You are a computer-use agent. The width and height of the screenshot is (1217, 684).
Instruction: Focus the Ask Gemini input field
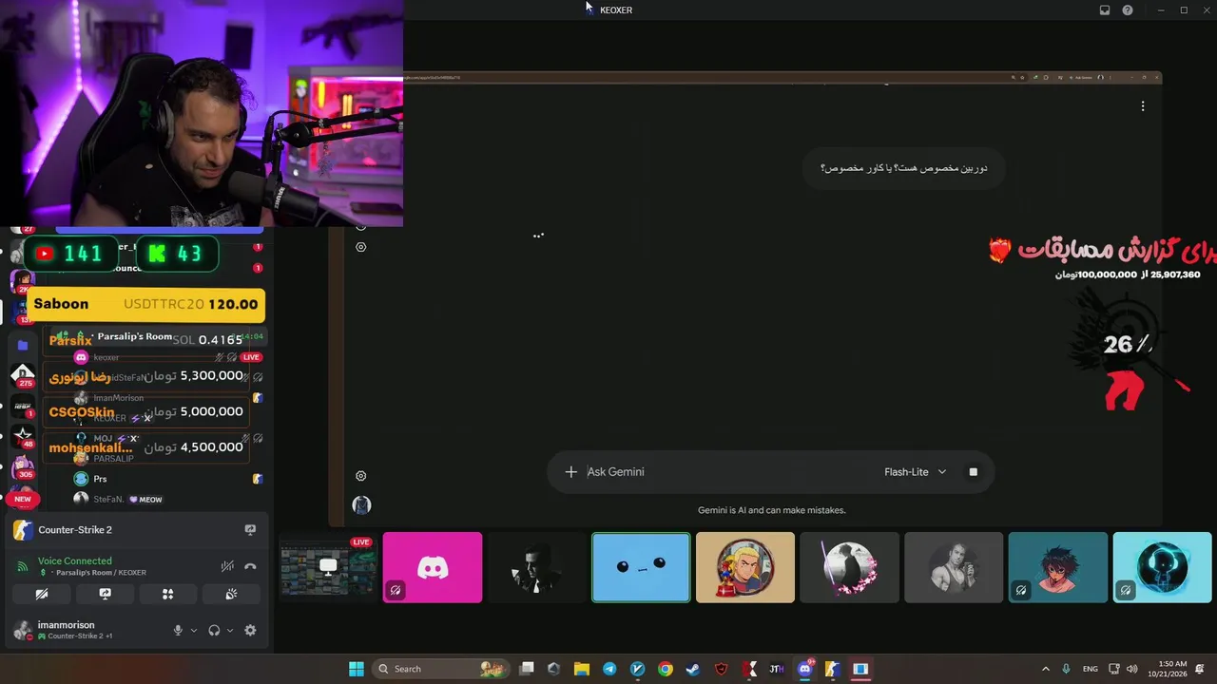click(x=723, y=471)
